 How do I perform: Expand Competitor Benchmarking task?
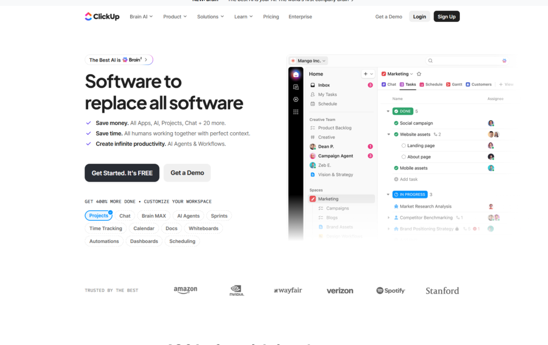(x=389, y=218)
